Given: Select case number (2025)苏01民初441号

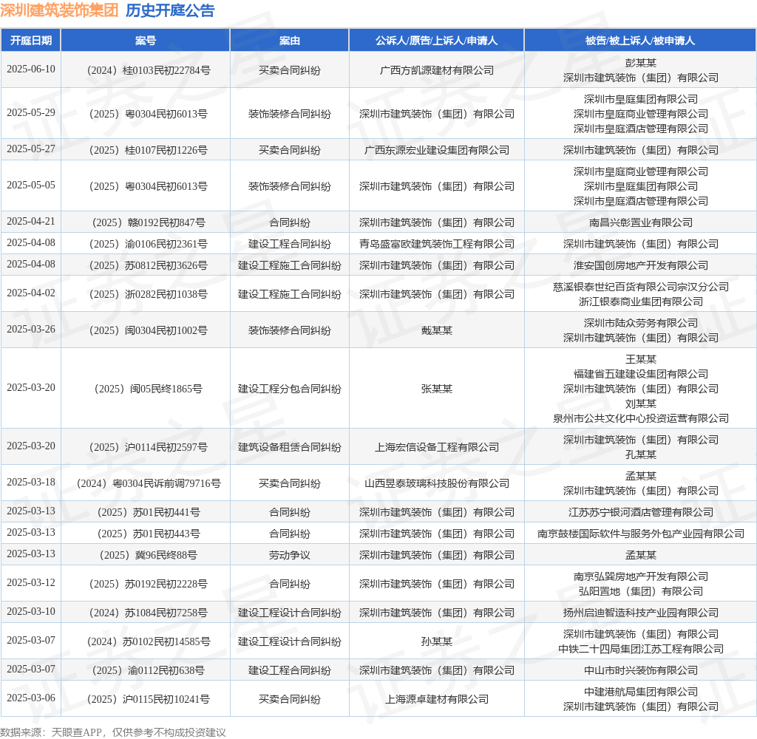Looking at the screenshot, I should (x=149, y=512).
